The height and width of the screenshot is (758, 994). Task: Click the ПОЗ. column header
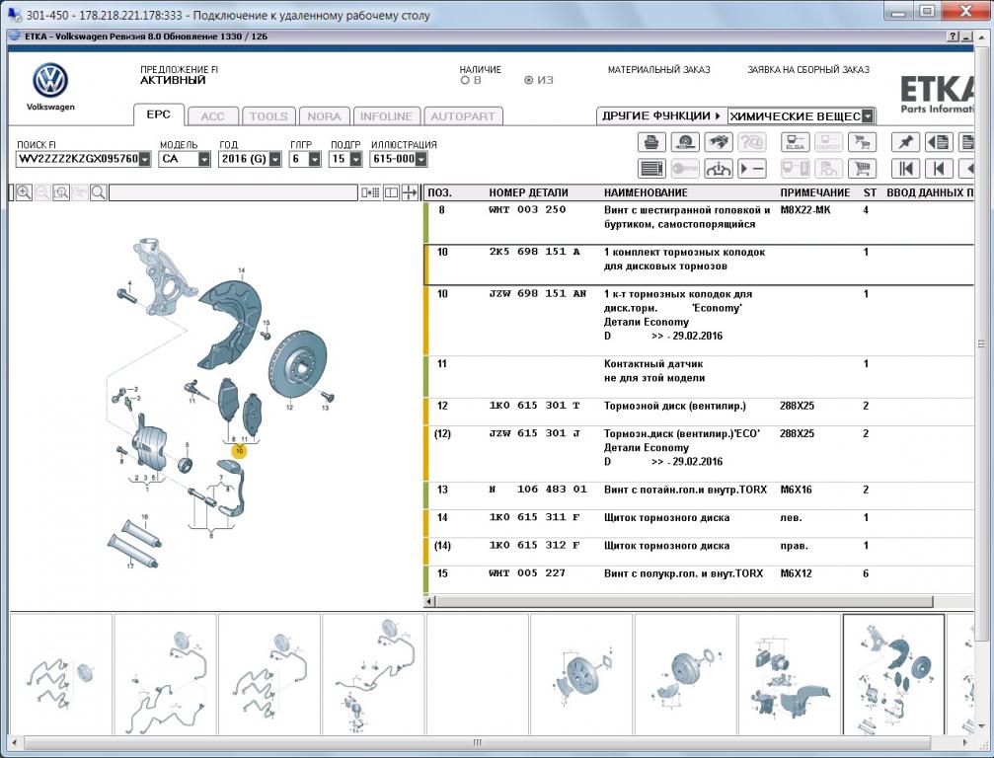pyautogui.click(x=440, y=192)
